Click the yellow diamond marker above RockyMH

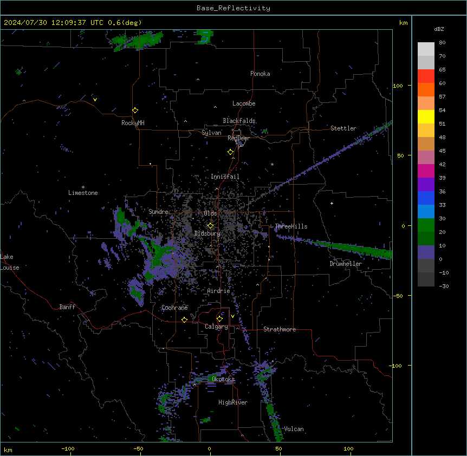click(x=135, y=110)
